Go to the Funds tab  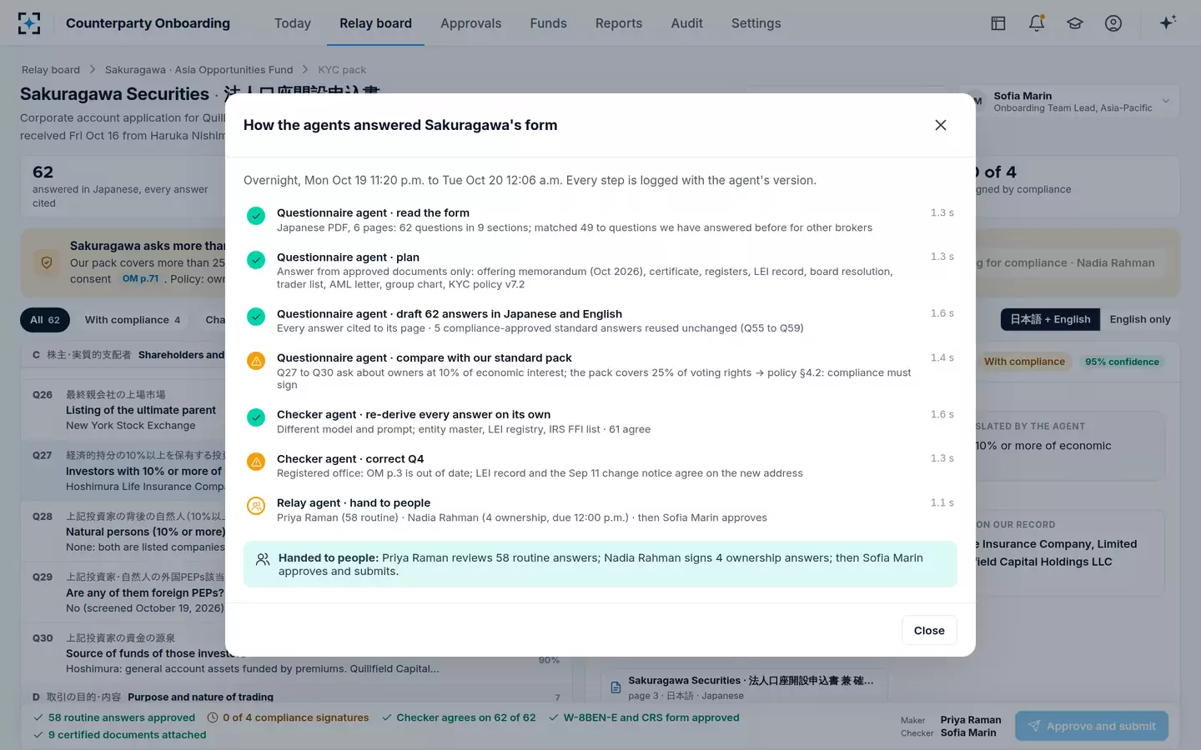point(548,23)
